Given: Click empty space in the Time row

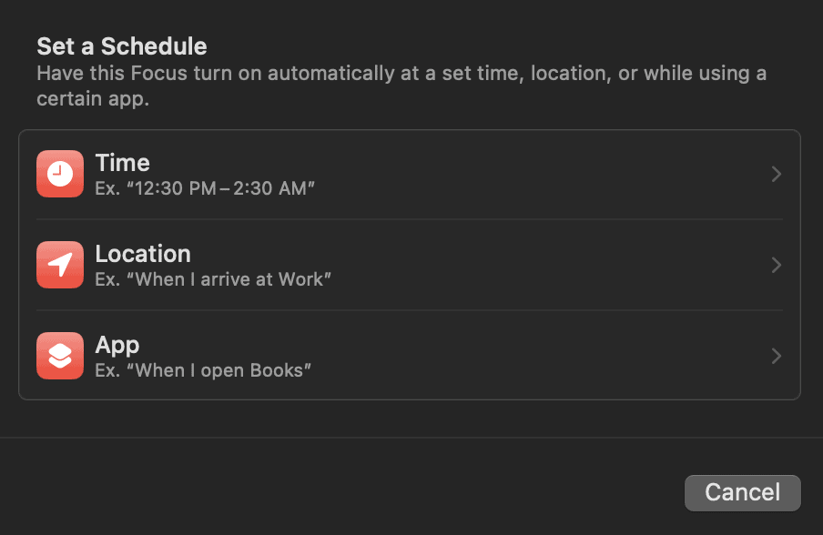Looking at the screenshot, I should (546, 174).
